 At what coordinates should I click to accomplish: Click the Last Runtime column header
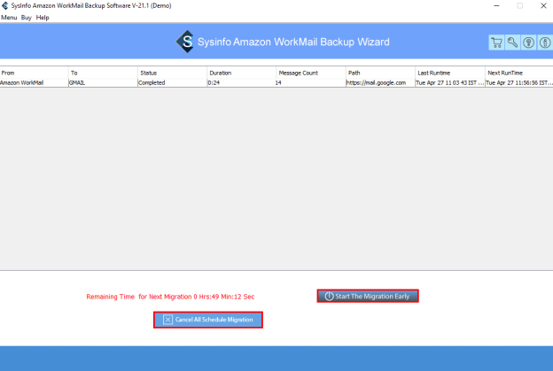(450, 73)
